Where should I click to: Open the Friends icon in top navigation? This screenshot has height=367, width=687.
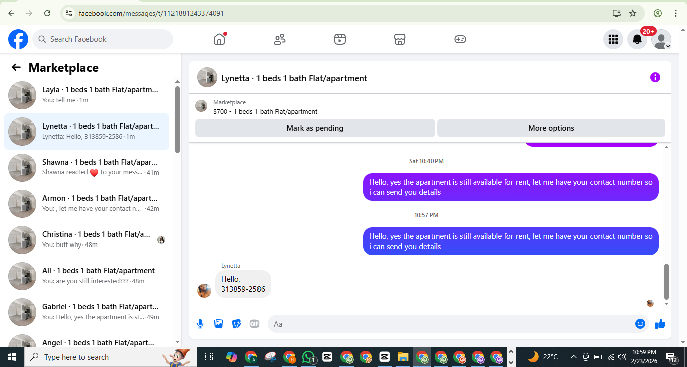tap(280, 39)
